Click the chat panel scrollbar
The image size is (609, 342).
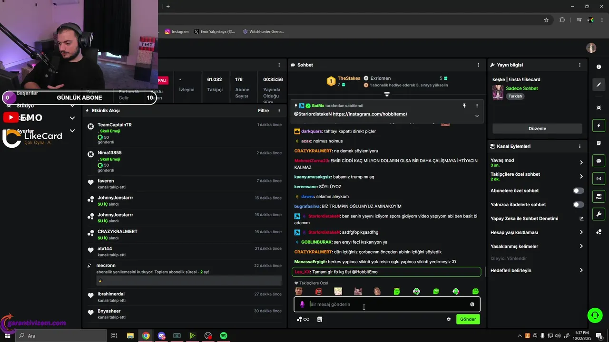point(485,272)
